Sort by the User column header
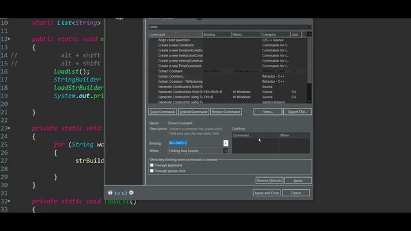The width and height of the screenshot is (411, 231). [296, 34]
